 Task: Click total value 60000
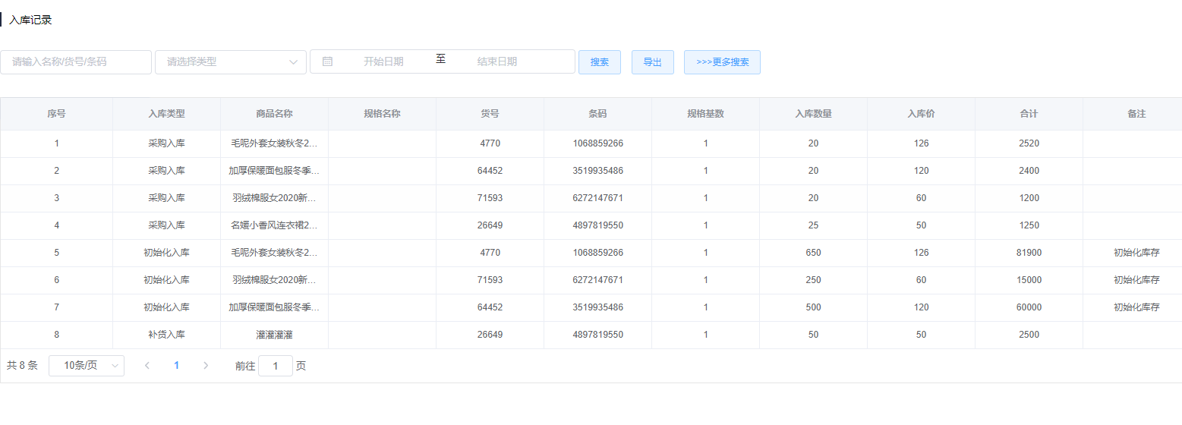(x=1029, y=307)
